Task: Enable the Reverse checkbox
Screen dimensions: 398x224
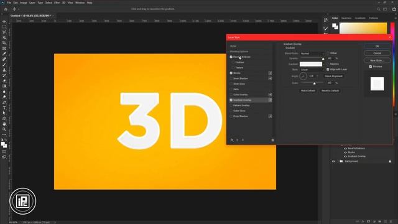Action: tap(328, 64)
